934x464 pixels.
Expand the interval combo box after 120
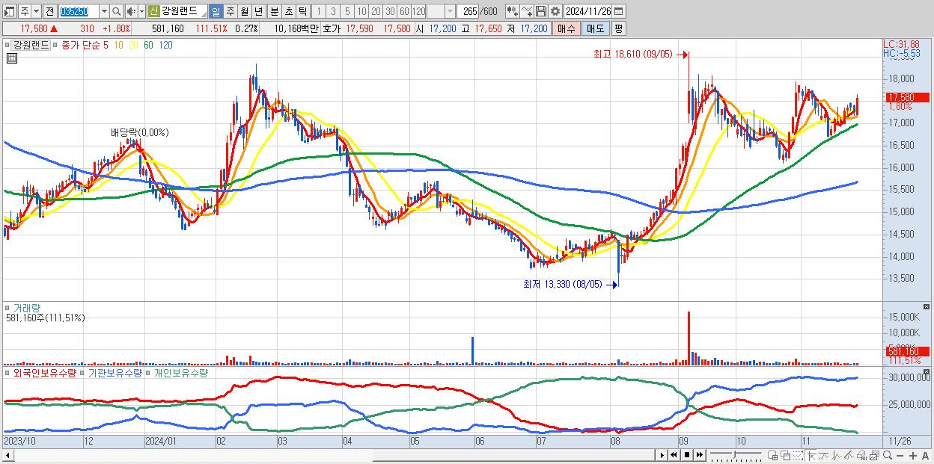coord(449,11)
